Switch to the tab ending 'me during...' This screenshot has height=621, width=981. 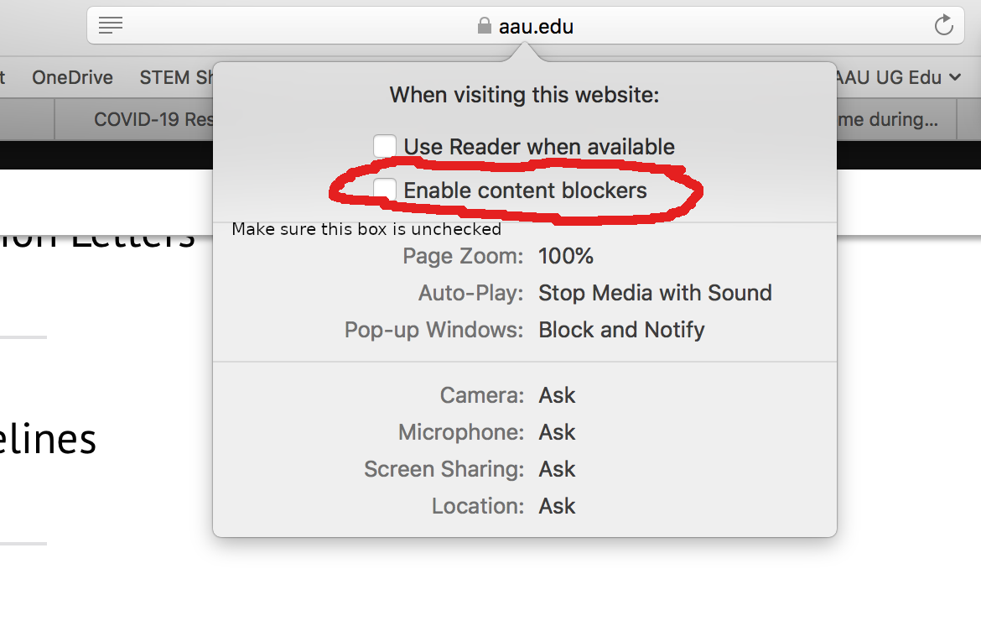point(896,119)
